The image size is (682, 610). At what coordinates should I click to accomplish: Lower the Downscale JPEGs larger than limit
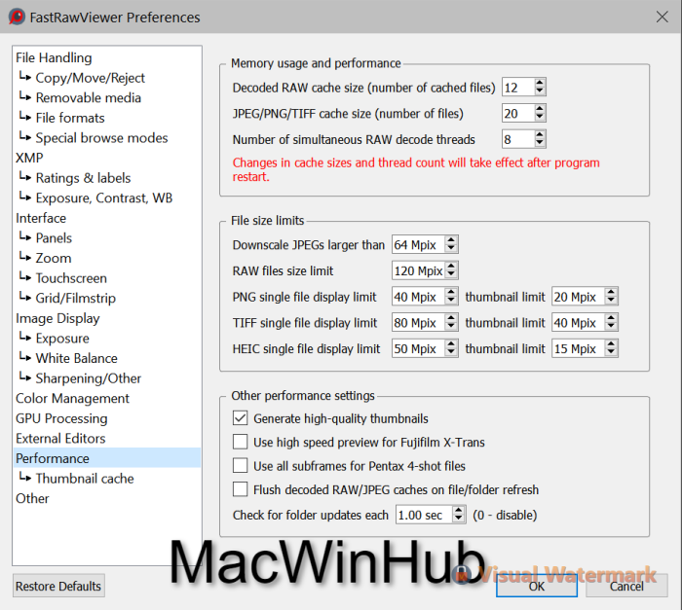coord(451,249)
